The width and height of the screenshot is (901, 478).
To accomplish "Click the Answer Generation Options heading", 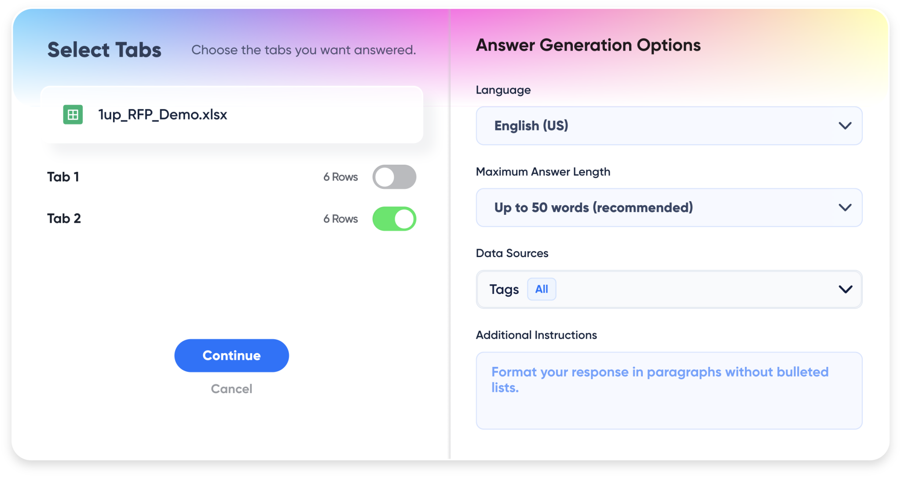I will coord(588,45).
